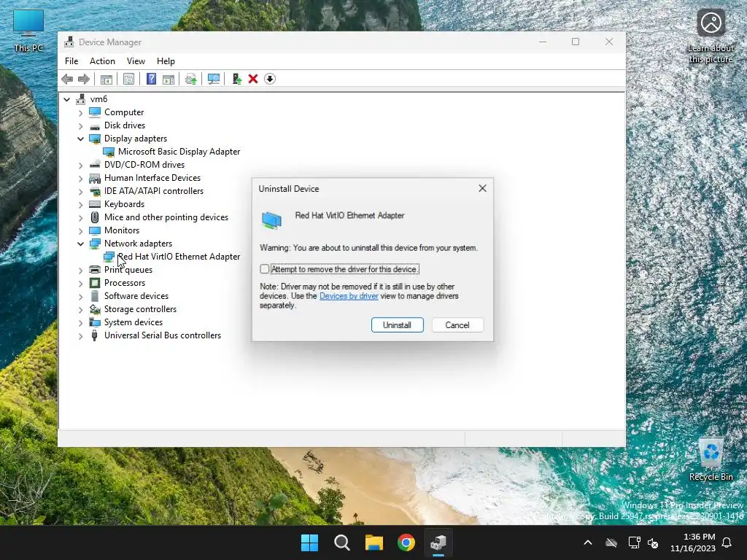Screen dimensions: 747x560
Task: Collapse the Display adapters category
Action: 80,139
